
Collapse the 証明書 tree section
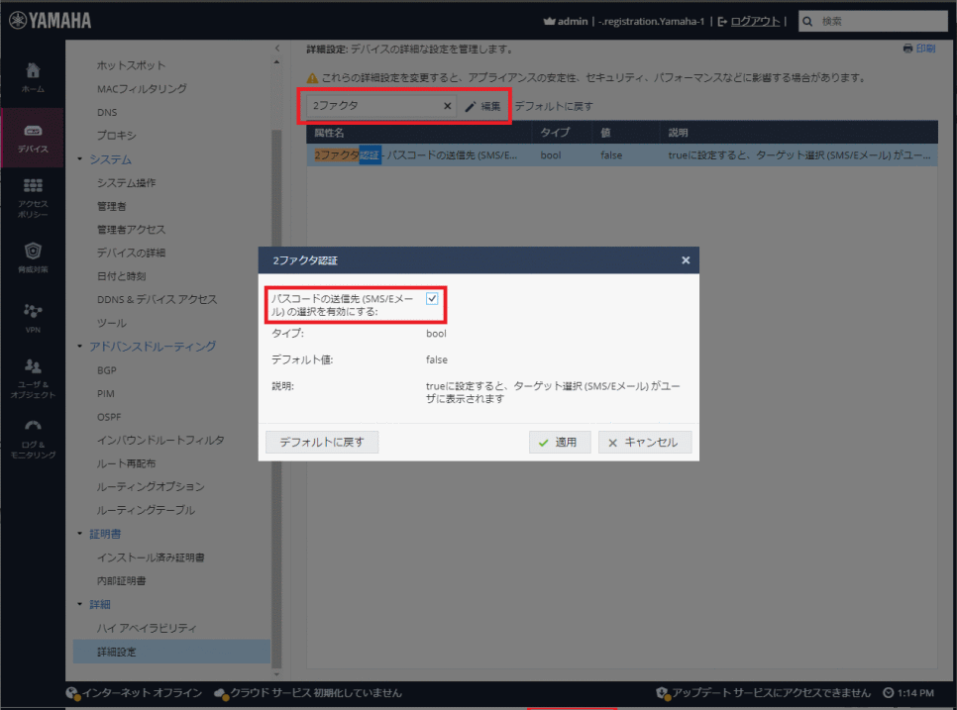click(79, 534)
